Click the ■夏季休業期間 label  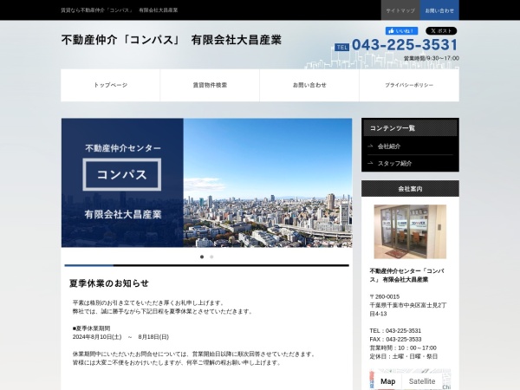92,328
